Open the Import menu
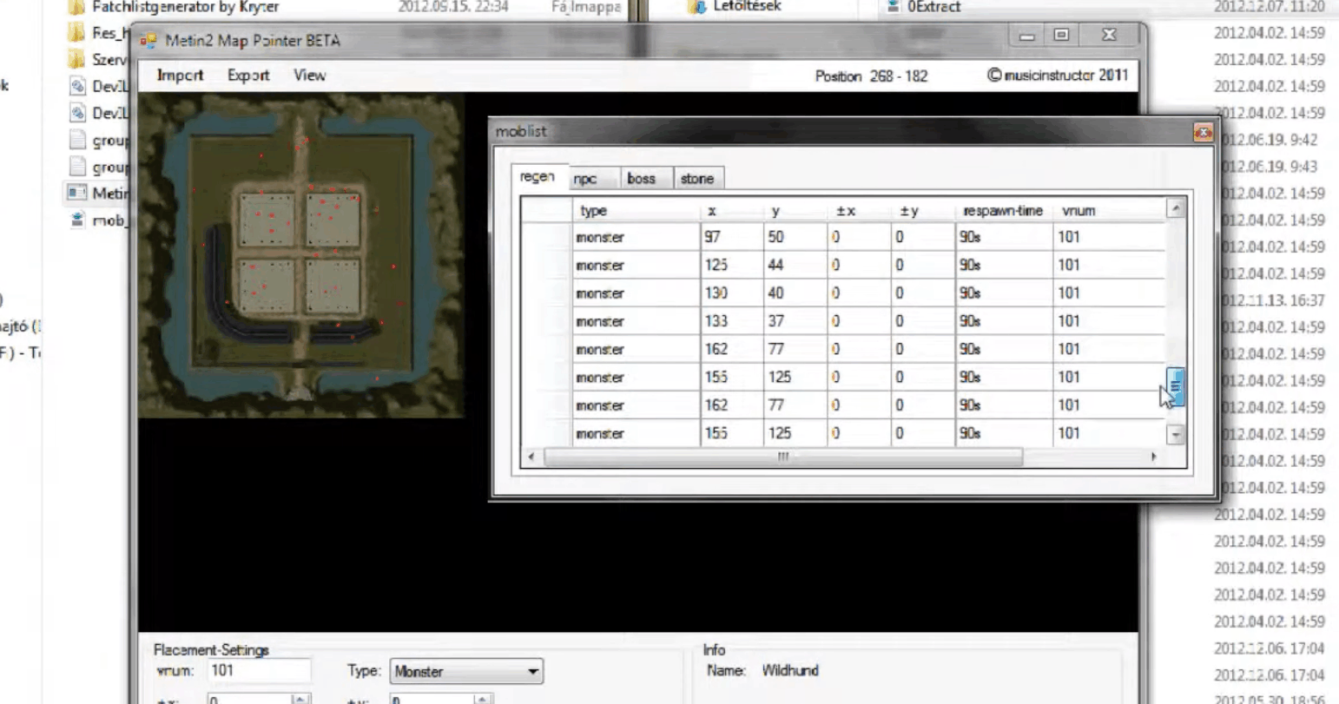Screen dimensions: 1339x704 (x=179, y=76)
